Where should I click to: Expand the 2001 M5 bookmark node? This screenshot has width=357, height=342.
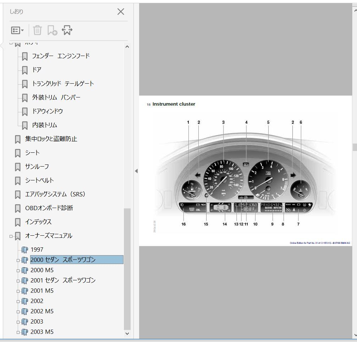click(x=18, y=291)
